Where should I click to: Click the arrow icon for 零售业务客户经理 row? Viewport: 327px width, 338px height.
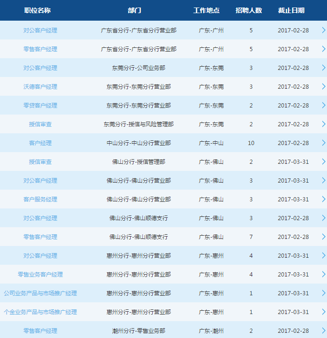pos(323,274)
